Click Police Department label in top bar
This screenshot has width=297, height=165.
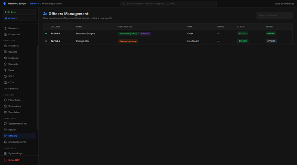point(52,3)
